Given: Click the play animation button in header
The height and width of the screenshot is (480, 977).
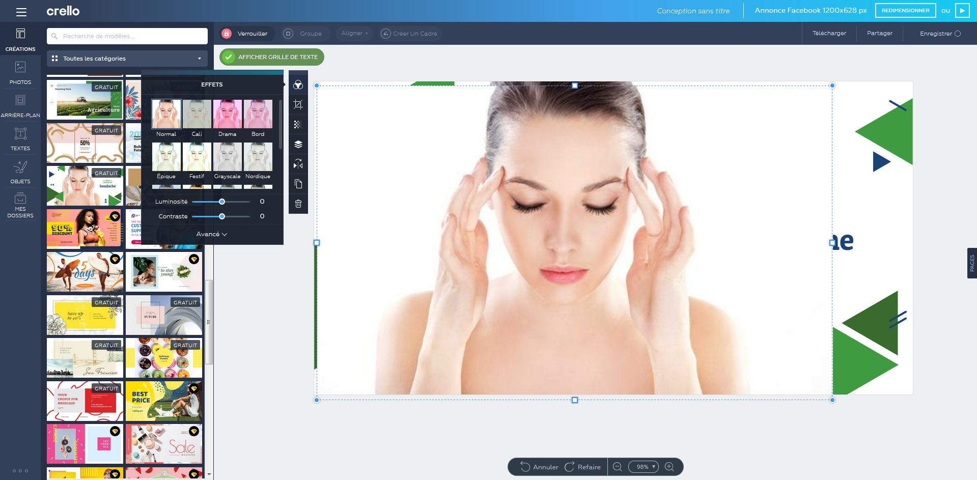Looking at the screenshot, I should (962, 11).
